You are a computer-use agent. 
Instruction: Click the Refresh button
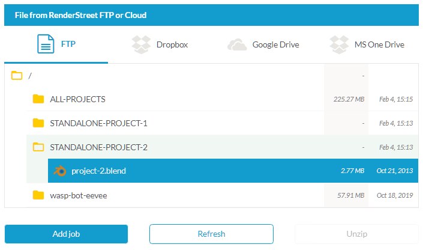(211, 234)
